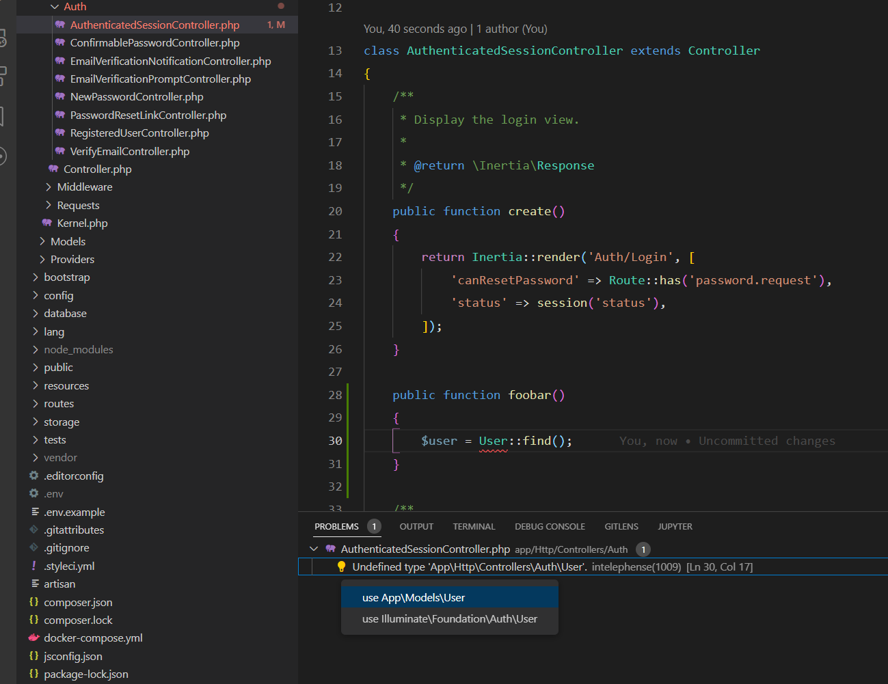Click the .editorconfig gear icon

click(34, 476)
